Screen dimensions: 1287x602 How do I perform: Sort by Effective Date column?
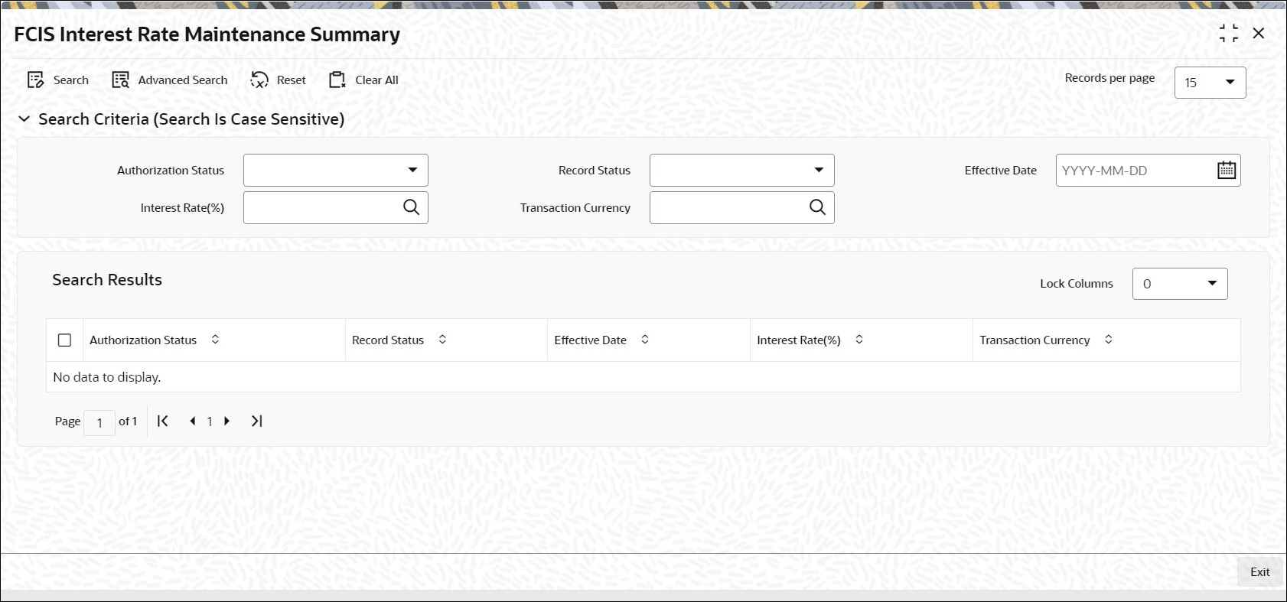click(645, 339)
